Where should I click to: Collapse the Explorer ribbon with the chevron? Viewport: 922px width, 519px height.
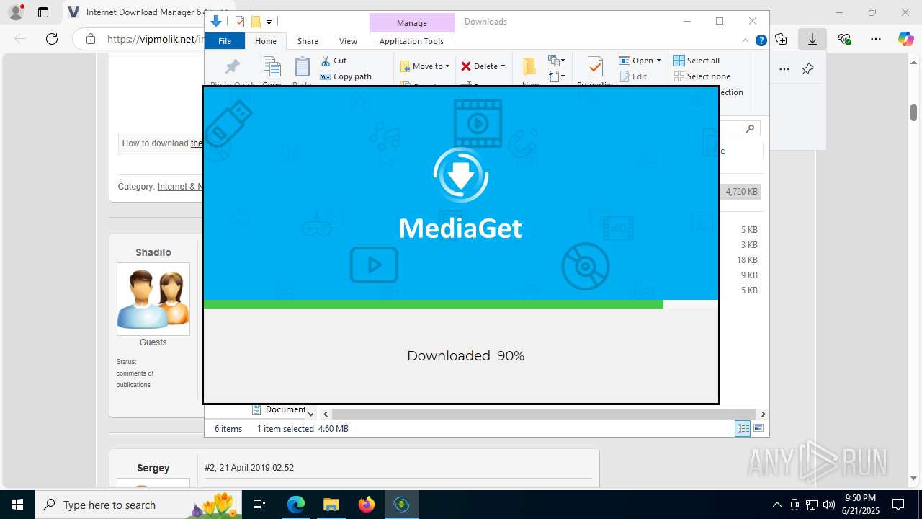click(746, 41)
